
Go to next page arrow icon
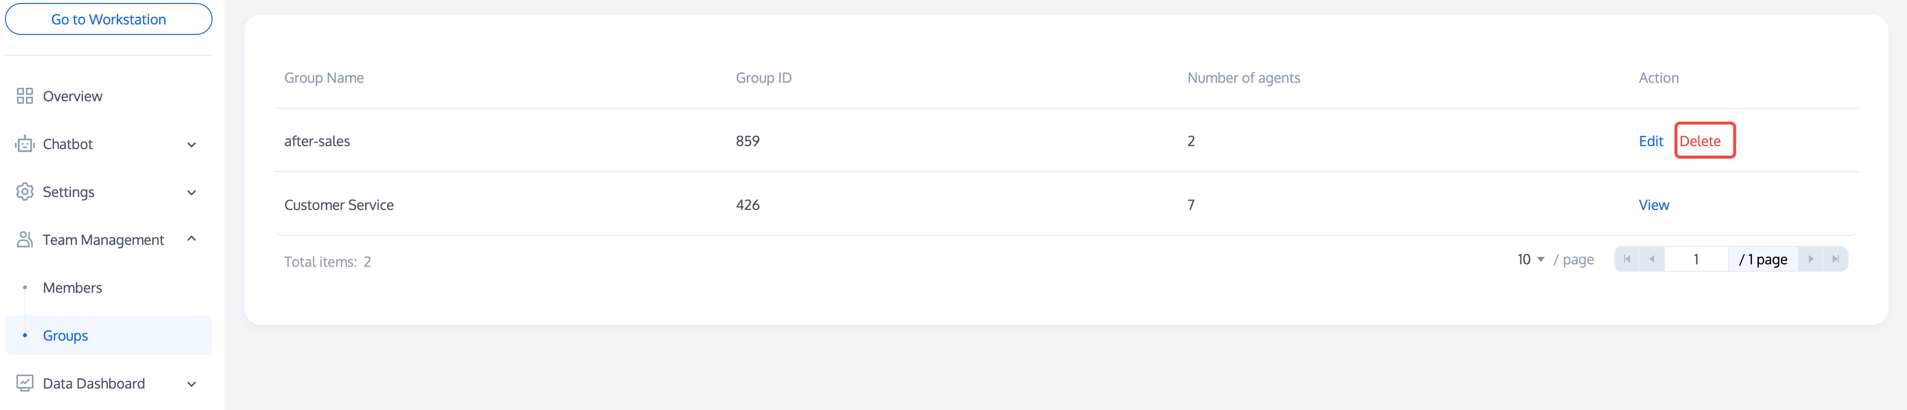point(1811,259)
